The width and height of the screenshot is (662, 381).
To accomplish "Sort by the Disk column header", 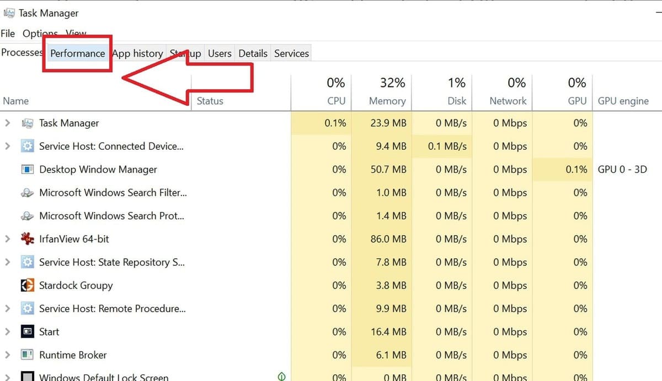I will pos(457,101).
